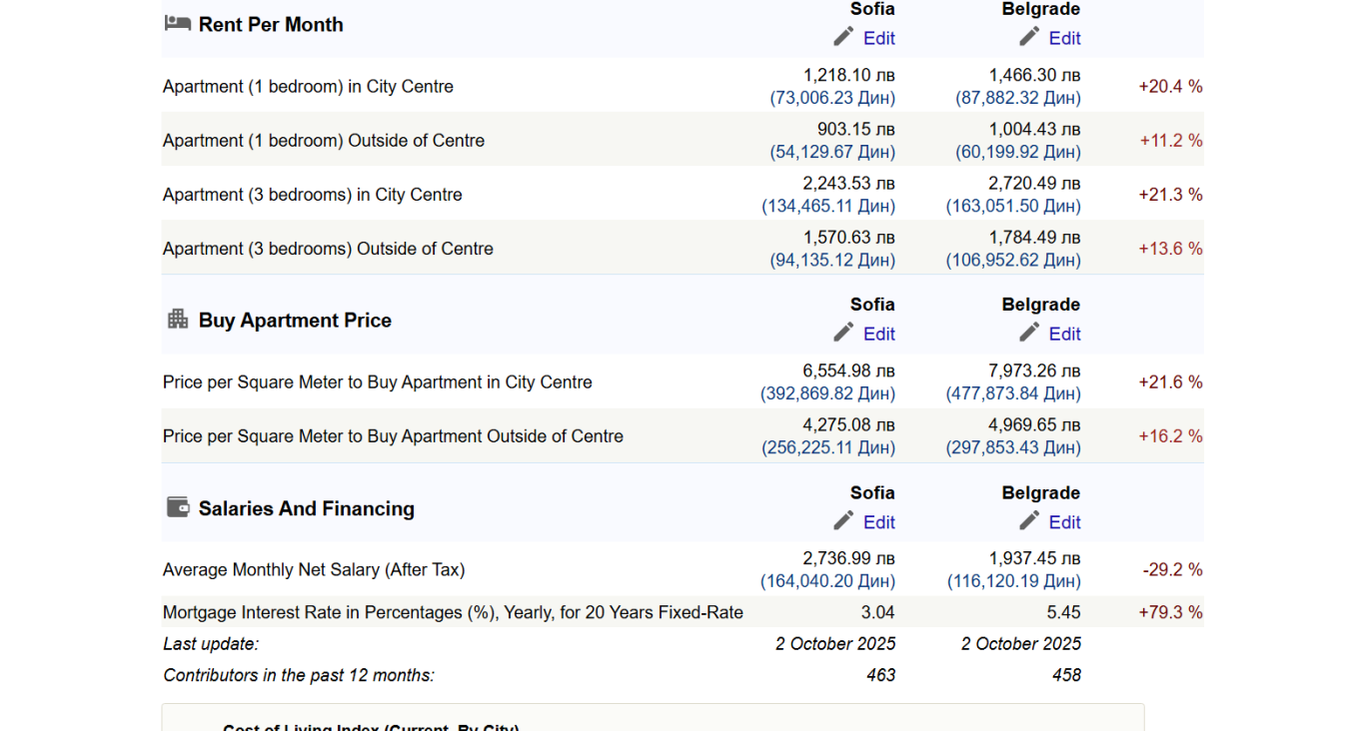Screen dimensions: 1349x731
Task: Click Belgrade's pencil icon in Salaries And Financing
Action: (1030, 521)
